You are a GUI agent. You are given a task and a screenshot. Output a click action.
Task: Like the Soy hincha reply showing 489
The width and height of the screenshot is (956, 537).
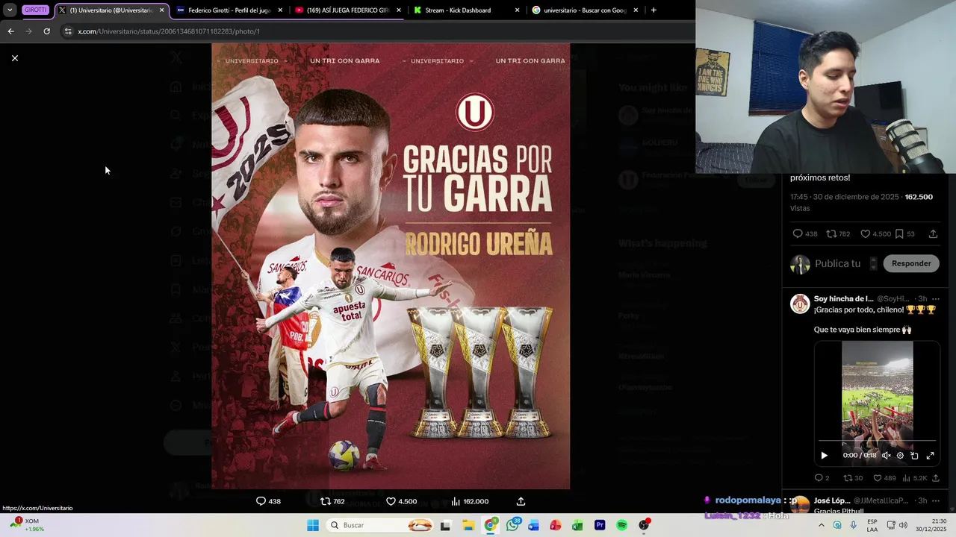coord(878,478)
